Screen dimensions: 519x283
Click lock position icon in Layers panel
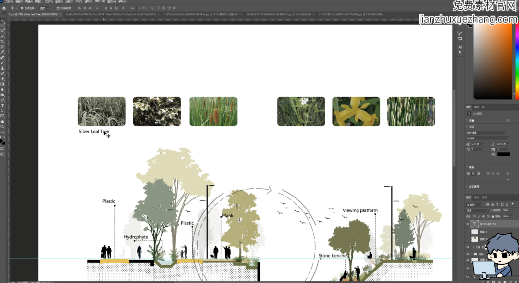(483, 216)
